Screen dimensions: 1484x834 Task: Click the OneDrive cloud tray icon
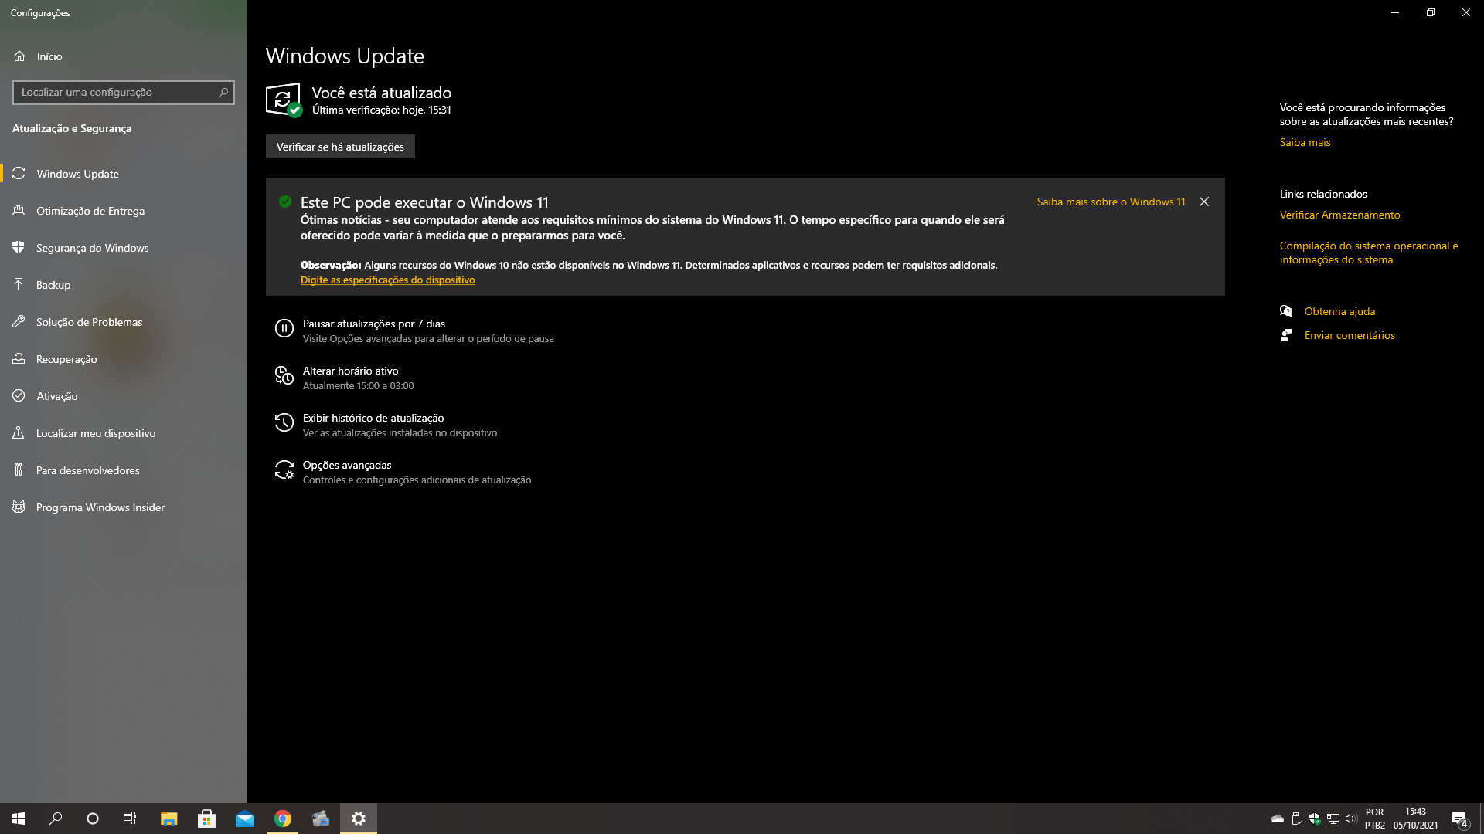(x=1278, y=819)
